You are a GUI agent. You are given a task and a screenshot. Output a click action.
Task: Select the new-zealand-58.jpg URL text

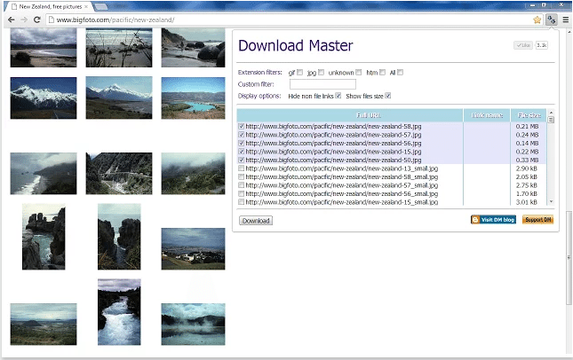point(333,126)
